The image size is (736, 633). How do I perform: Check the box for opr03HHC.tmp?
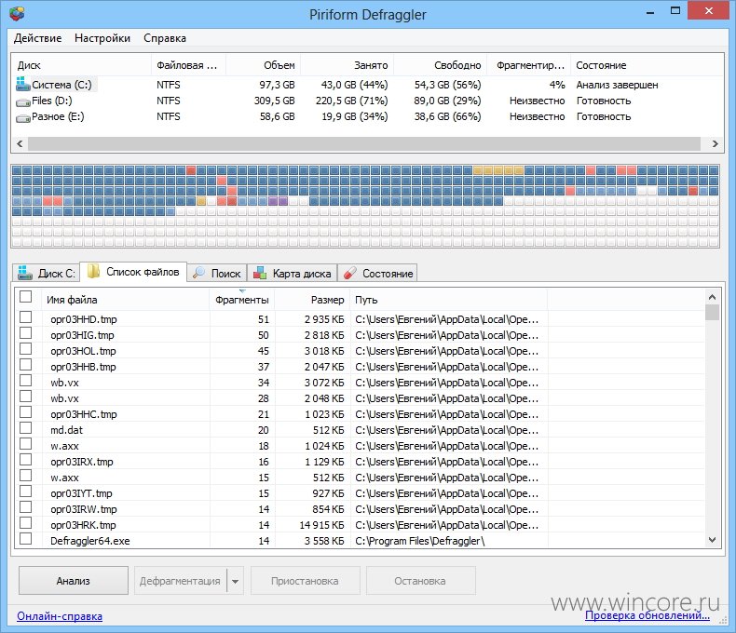tap(25, 412)
